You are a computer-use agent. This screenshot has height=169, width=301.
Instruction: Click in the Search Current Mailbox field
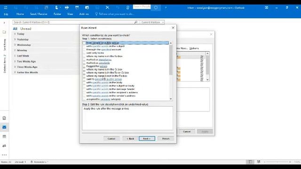[x=74, y=22]
